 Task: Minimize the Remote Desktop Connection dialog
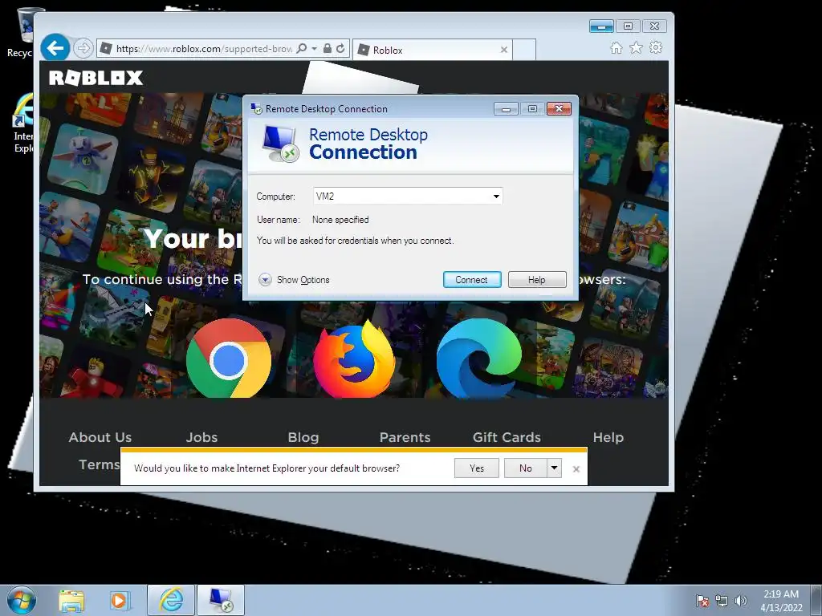(506, 108)
